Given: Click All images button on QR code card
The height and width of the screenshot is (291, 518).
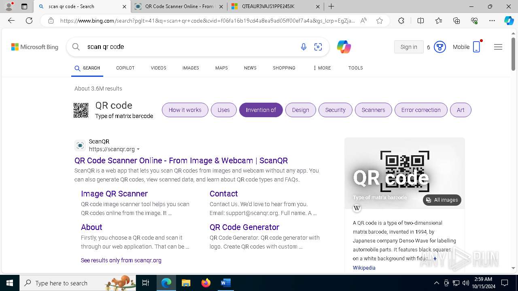Looking at the screenshot, I should (442, 200).
